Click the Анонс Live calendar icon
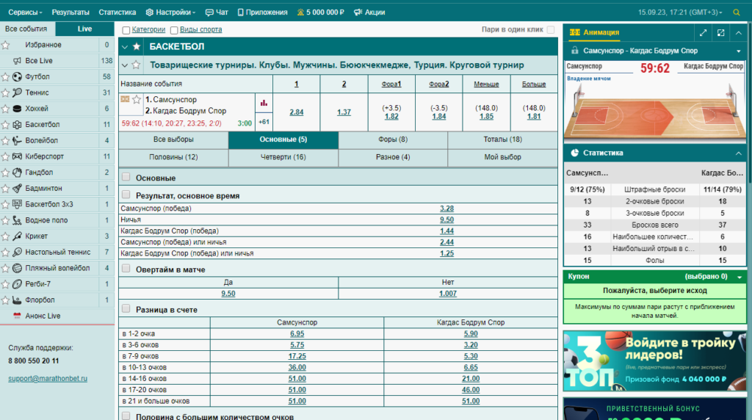This screenshot has width=752, height=420. [18, 316]
